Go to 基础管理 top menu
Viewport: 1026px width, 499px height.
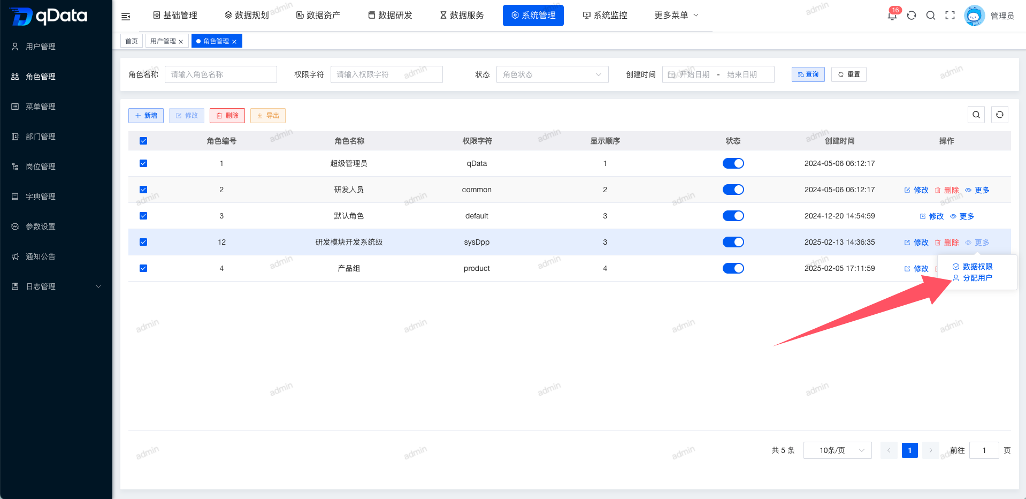pos(175,16)
